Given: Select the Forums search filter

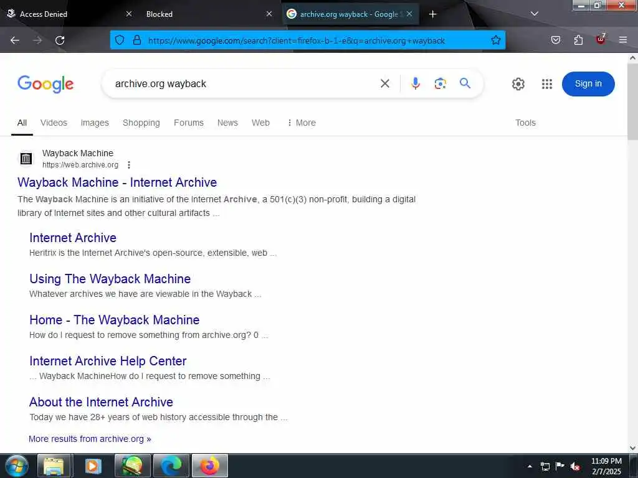Looking at the screenshot, I should tap(188, 123).
